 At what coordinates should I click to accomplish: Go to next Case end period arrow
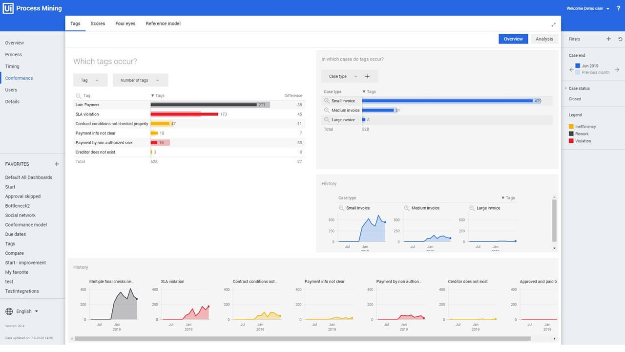[617, 70]
